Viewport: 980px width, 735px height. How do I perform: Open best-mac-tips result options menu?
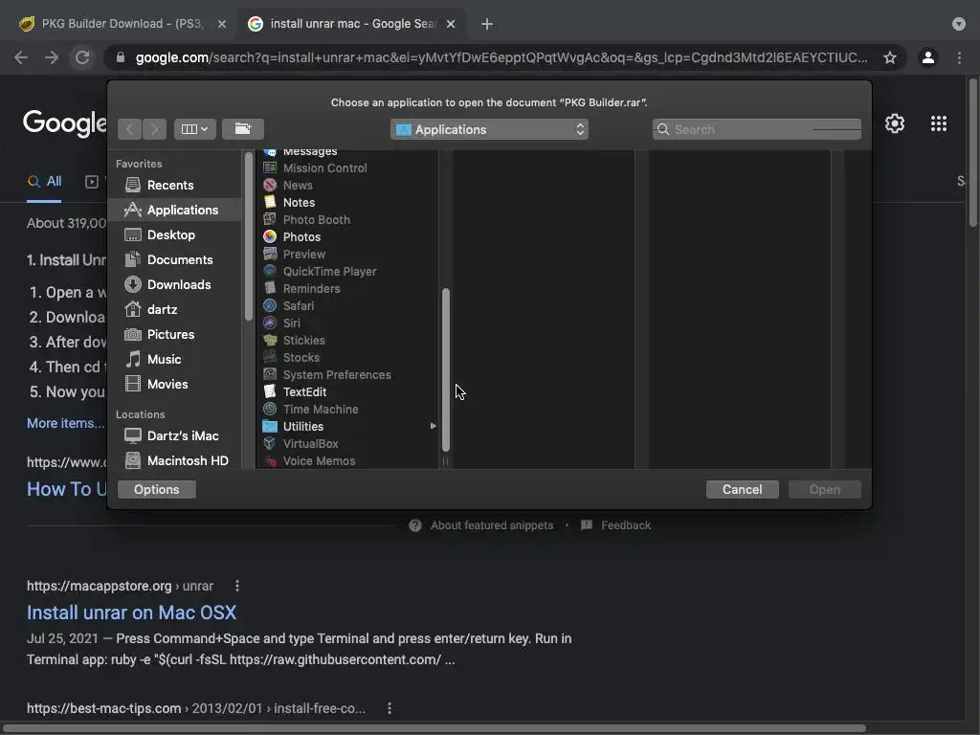(x=390, y=708)
